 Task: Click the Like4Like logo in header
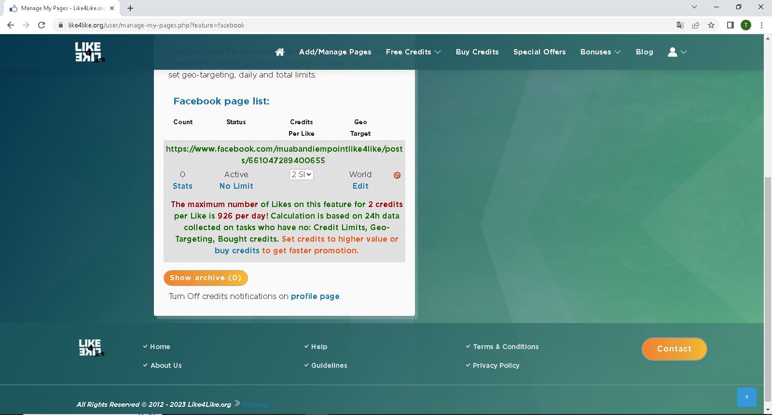pos(90,52)
